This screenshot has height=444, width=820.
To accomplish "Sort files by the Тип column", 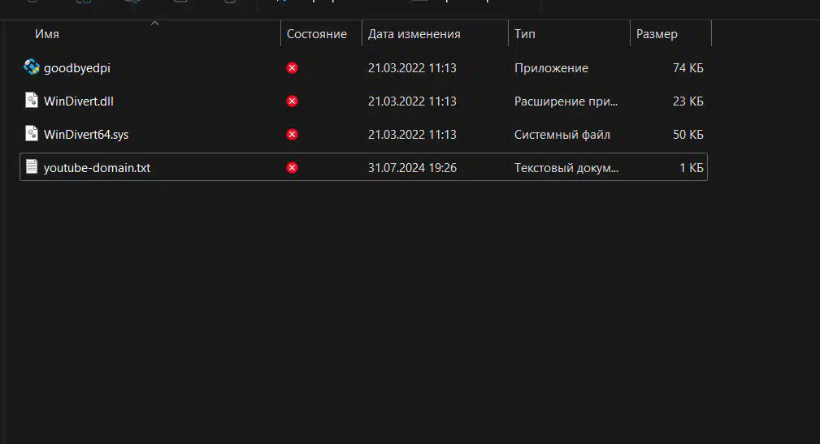I will click(x=524, y=34).
